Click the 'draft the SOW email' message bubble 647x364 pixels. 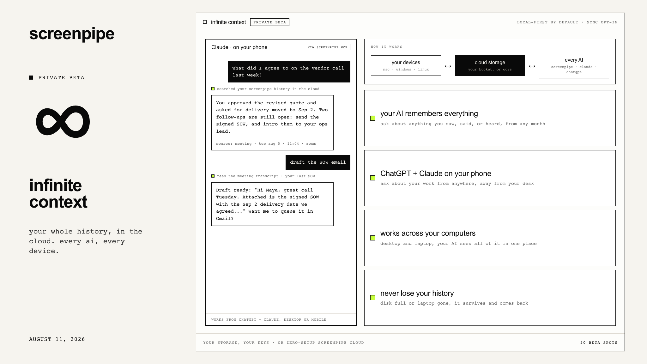pos(318,162)
